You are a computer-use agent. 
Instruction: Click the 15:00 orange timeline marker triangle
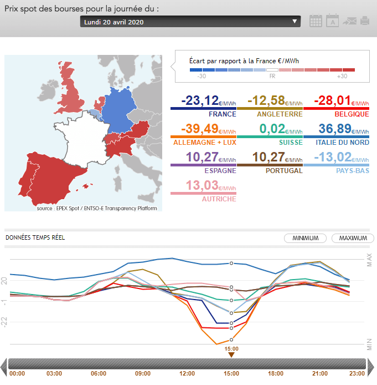pyautogui.click(x=231, y=355)
